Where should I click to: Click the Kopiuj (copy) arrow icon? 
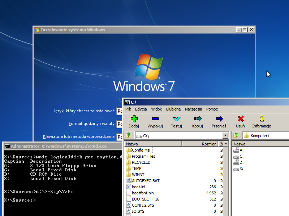click(x=198, y=119)
